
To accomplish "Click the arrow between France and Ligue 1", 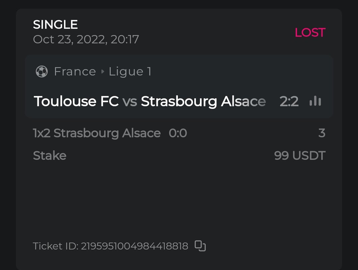I will pos(102,71).
